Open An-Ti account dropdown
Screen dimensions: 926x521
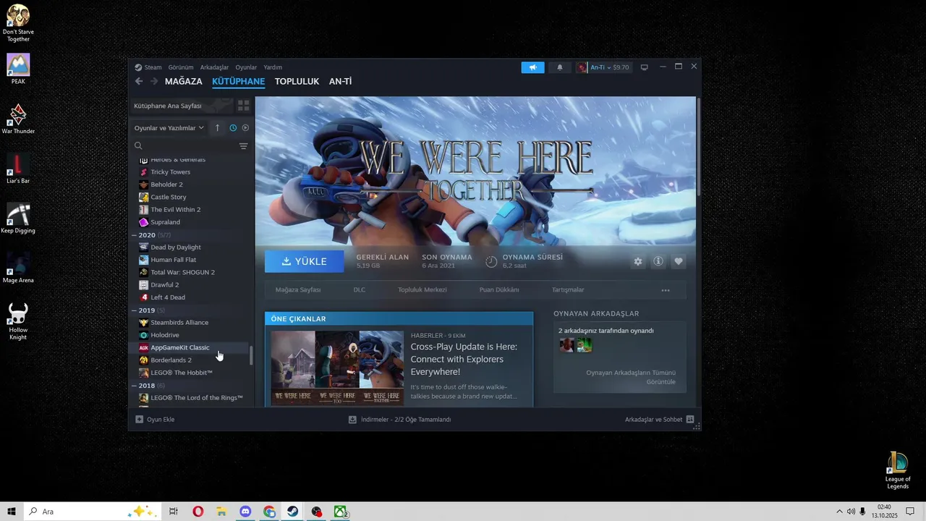[604, 67]
